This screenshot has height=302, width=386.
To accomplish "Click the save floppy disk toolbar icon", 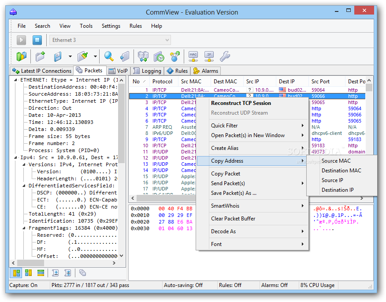I will click(x=58, y=56).
